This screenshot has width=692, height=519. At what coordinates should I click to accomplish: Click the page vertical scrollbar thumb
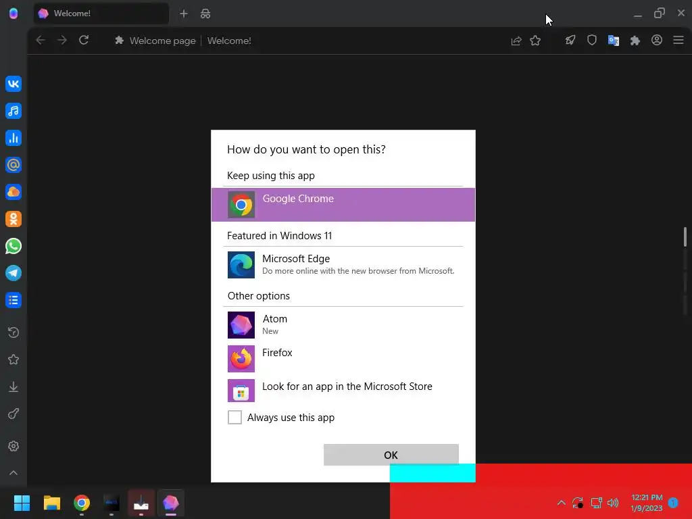(685, 237)
